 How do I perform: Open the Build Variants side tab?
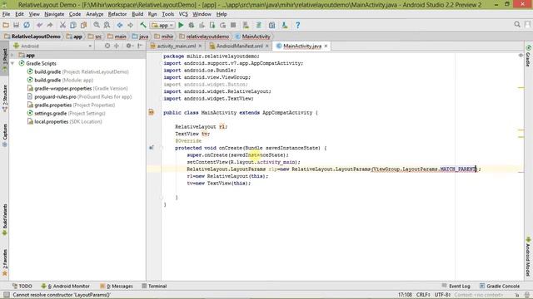pyautogui.click(x=5, y=219)
